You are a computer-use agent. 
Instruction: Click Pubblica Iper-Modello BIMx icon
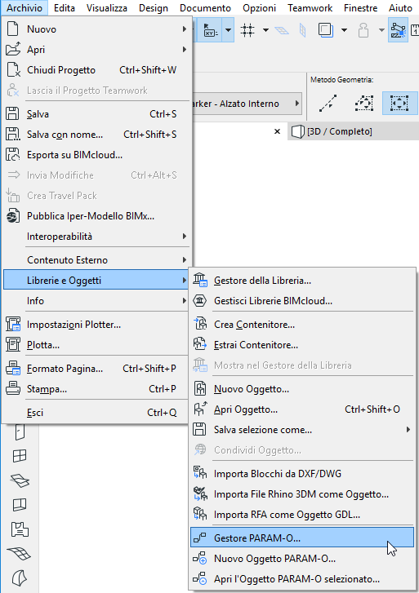13,216
